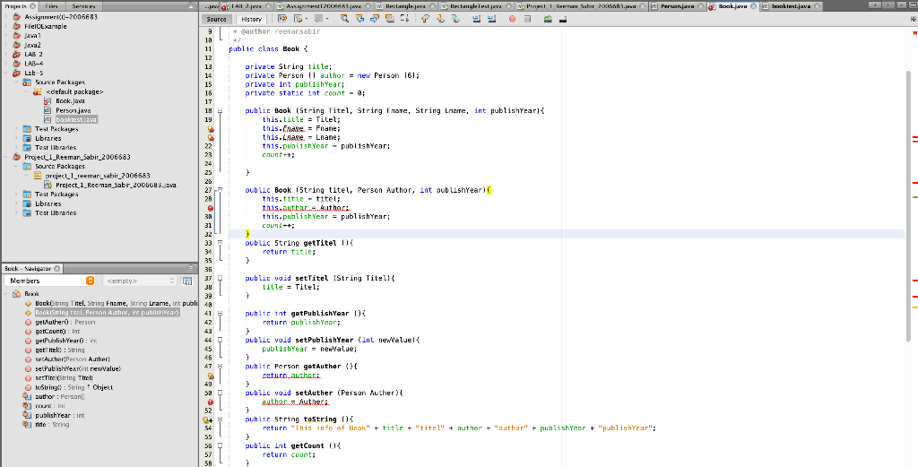Expand the Assignment project node
Viewport: 918px width, 467px height.
pyautogui.click(x=6, y=17)
